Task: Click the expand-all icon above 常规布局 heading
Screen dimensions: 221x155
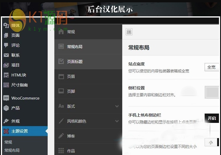Action: (x=129, y=32)
